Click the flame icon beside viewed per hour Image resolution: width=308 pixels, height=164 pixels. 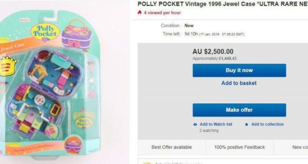pos(140,13)
